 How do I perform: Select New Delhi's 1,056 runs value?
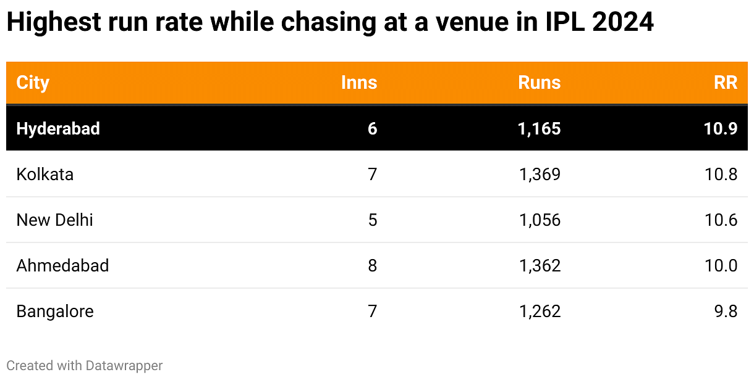(540, 220)
